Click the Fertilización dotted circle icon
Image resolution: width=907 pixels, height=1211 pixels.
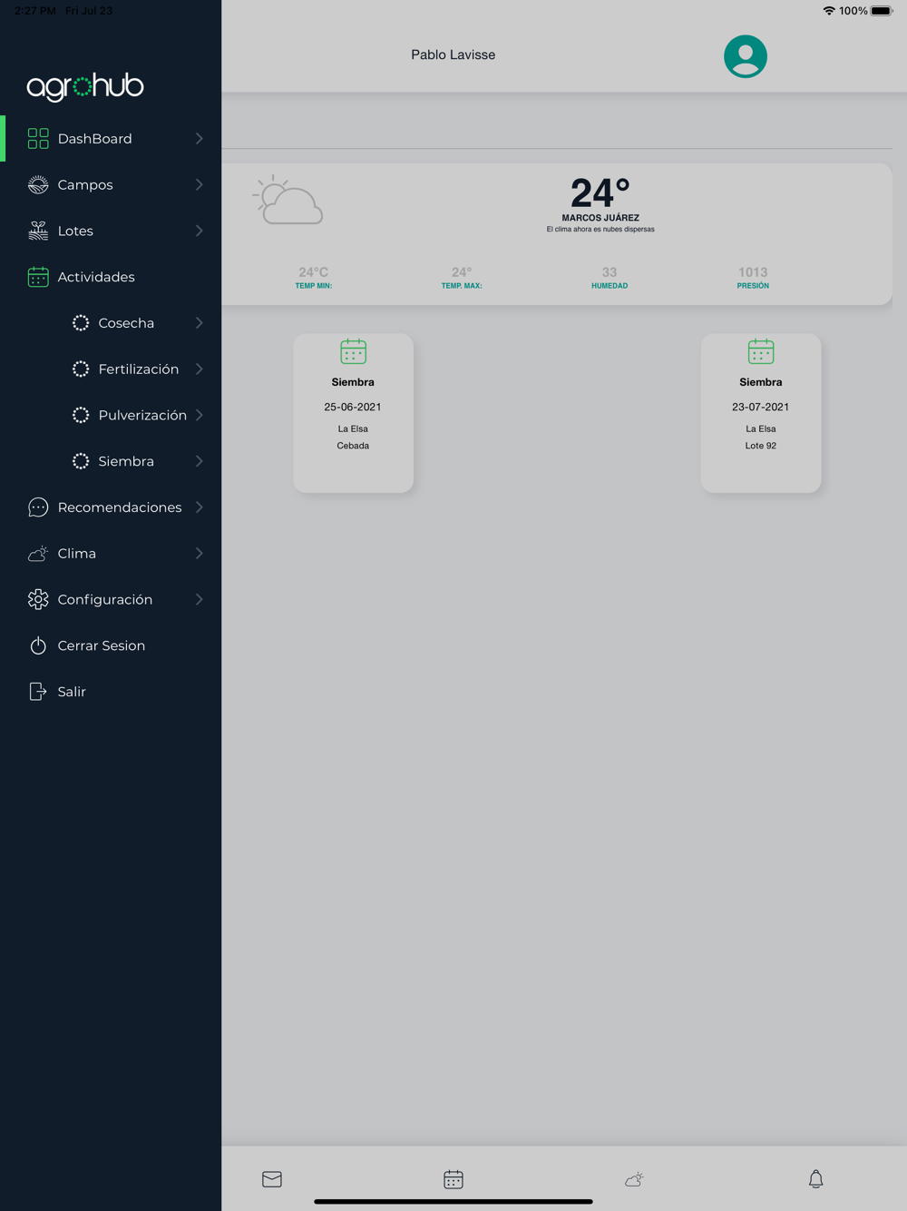click(81, 369)
